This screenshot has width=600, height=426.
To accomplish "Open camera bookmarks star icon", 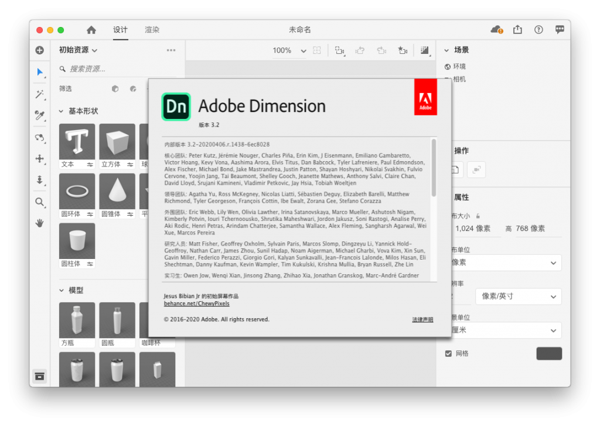I will tap(403, 50).
